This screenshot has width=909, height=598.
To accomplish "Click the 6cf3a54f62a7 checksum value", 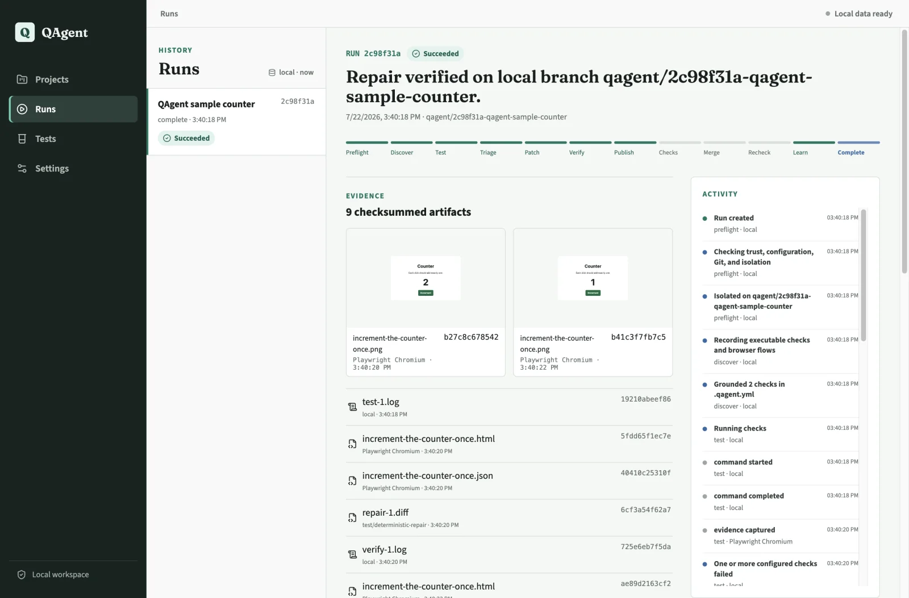I will click(x=645, y=510).
